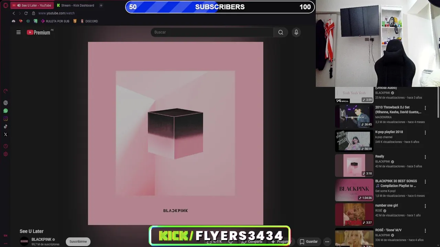Open the red heart bookmark icon
440x247 pixels.
tap(21, 21)
